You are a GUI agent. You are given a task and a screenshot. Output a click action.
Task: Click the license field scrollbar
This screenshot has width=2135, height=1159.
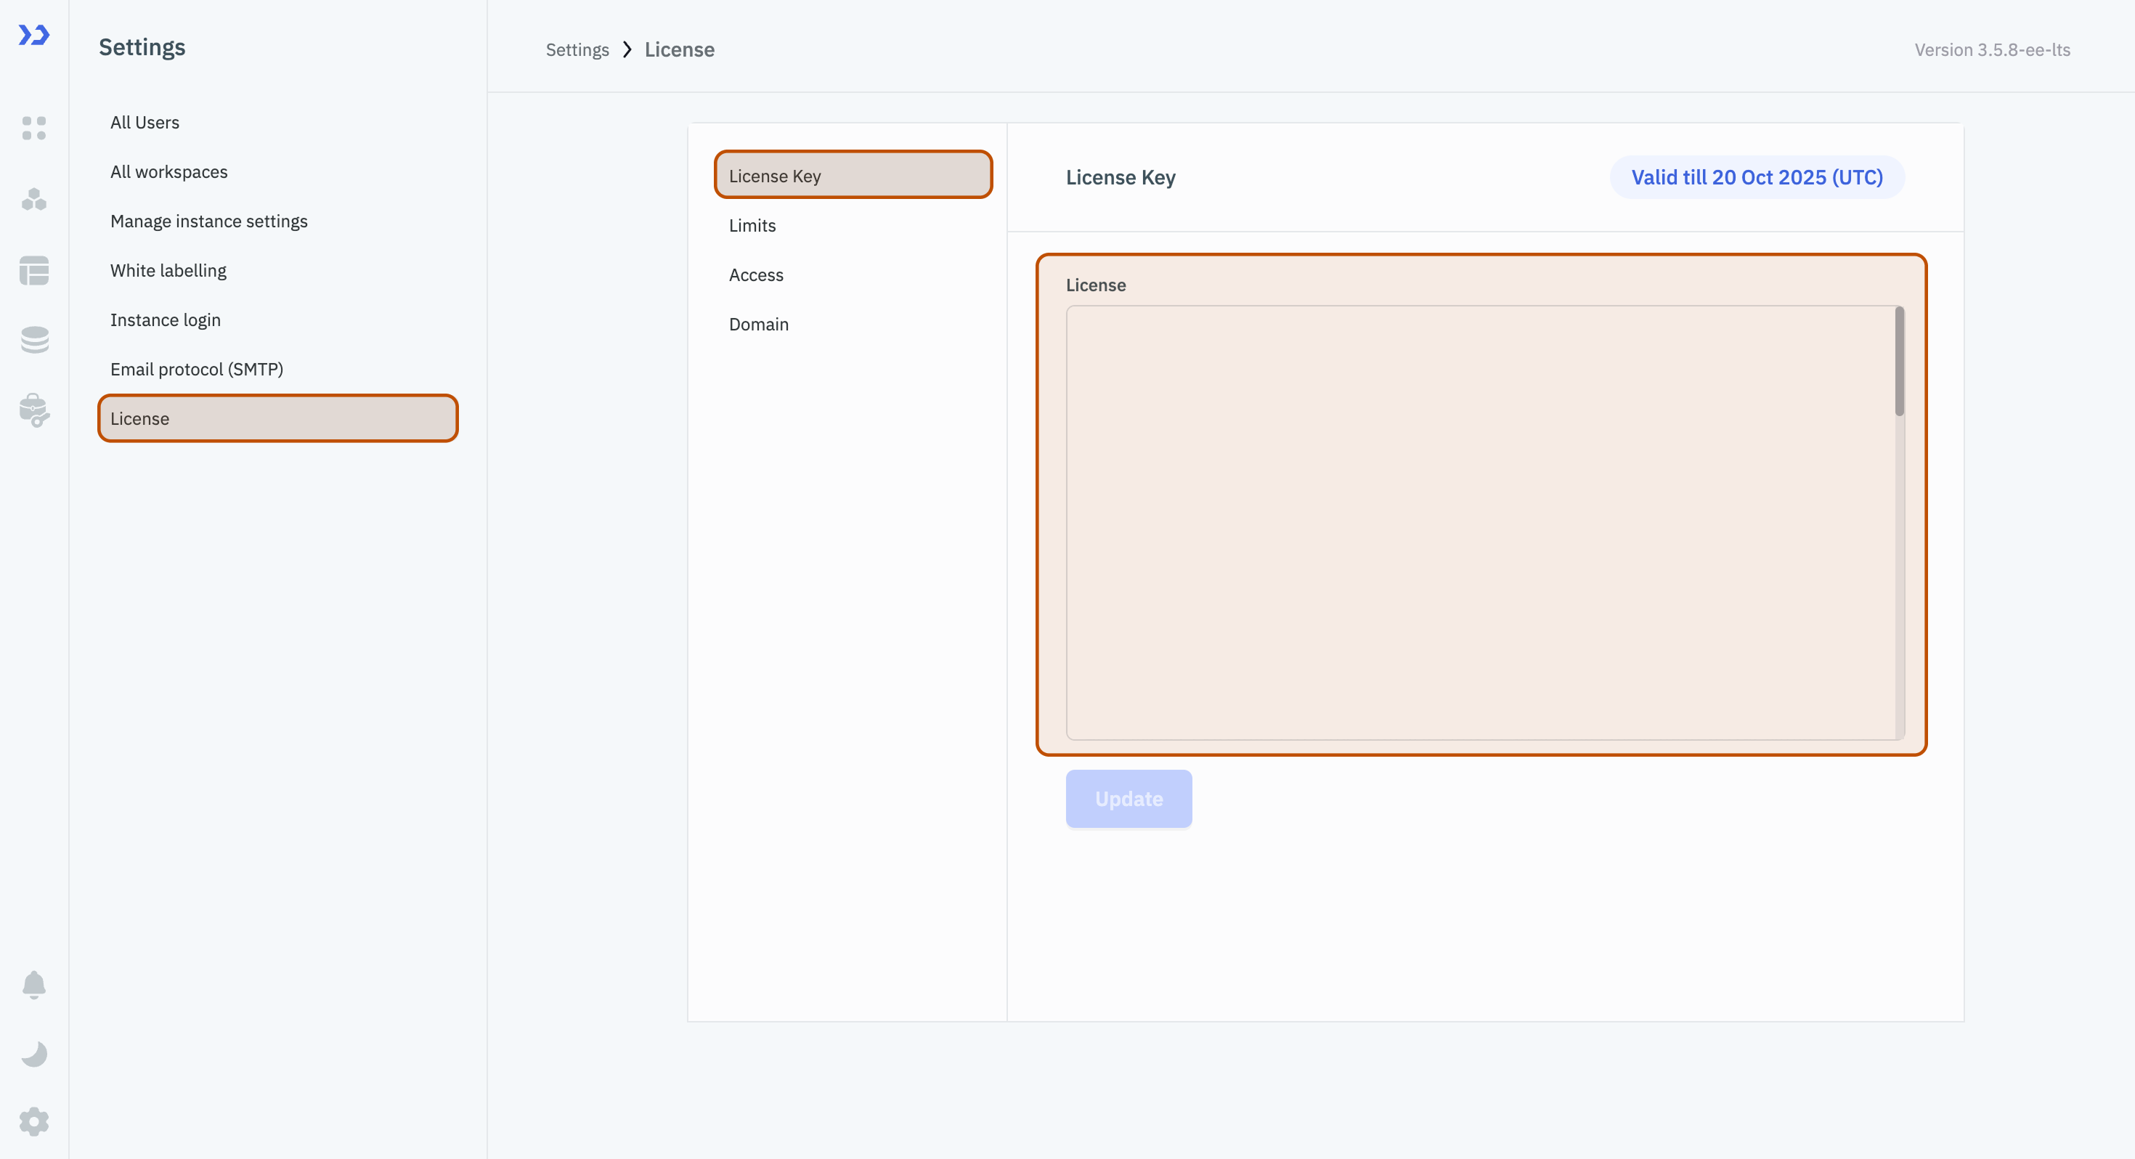coord(1899,362)
